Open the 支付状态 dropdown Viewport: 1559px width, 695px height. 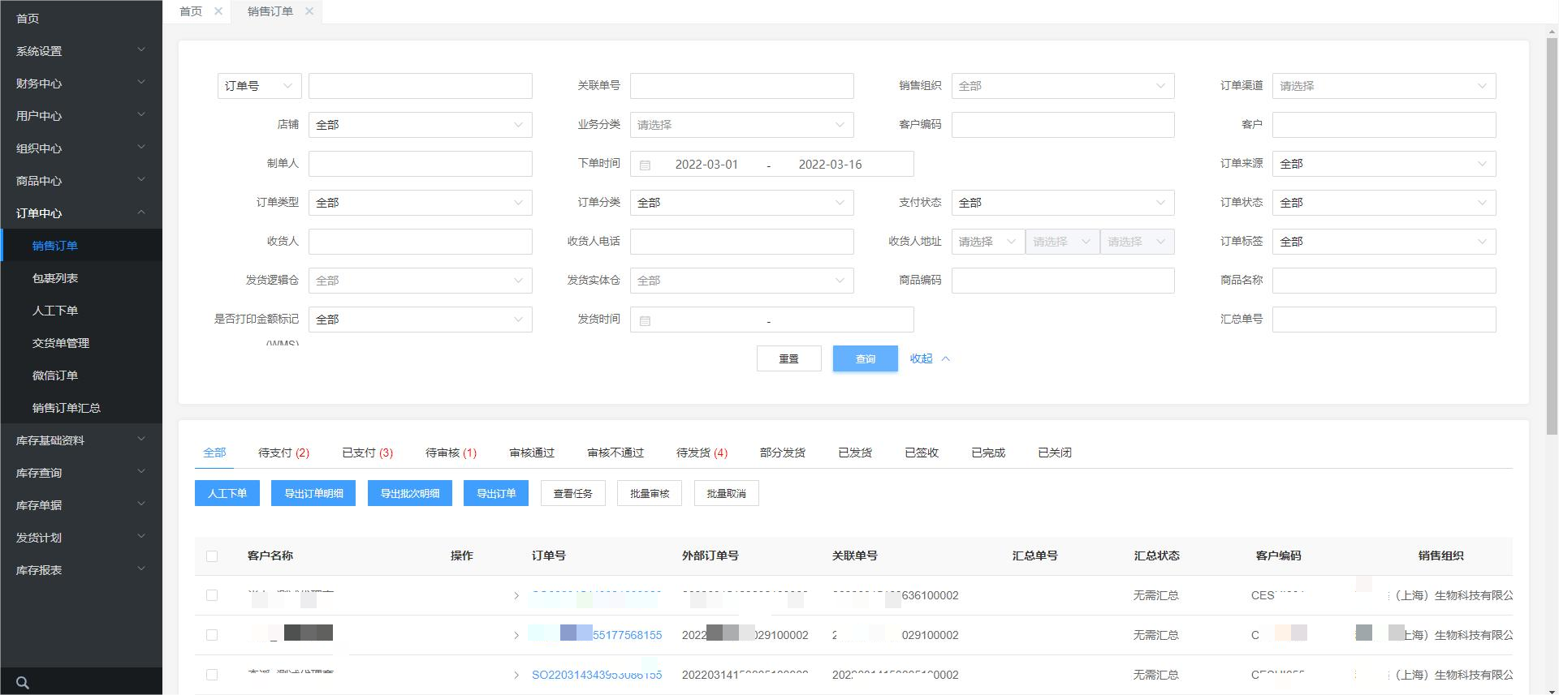[x=1063, y=203]
